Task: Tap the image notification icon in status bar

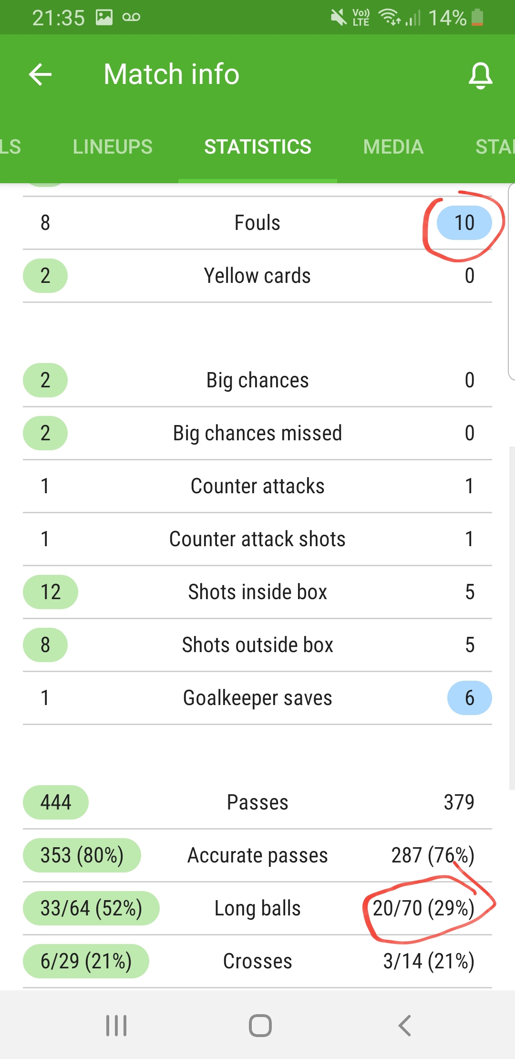Action: point(104,18)
